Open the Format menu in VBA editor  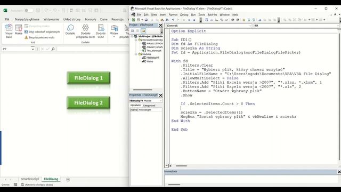click(173, 15)
